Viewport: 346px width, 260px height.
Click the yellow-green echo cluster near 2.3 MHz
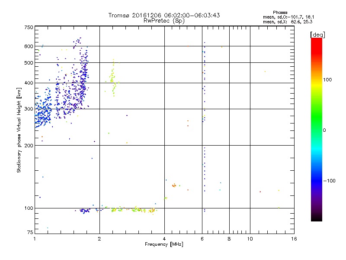pos(113,78)
